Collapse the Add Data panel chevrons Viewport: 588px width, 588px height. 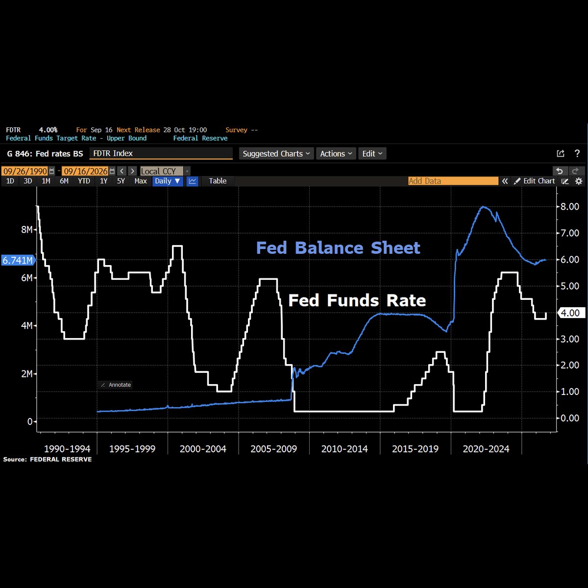point(504,181)
